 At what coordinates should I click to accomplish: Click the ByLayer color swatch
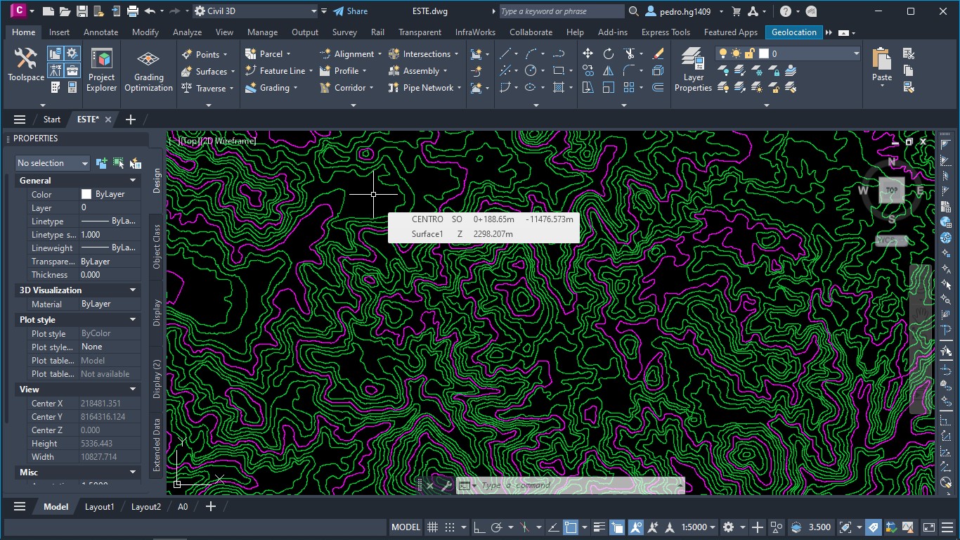pyautogui.click(x=86, y=195)
